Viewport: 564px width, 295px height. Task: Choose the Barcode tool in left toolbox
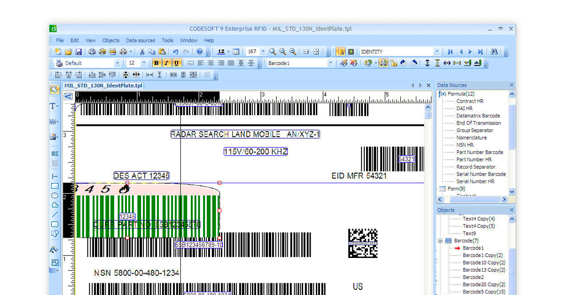[x=53, y=122]
